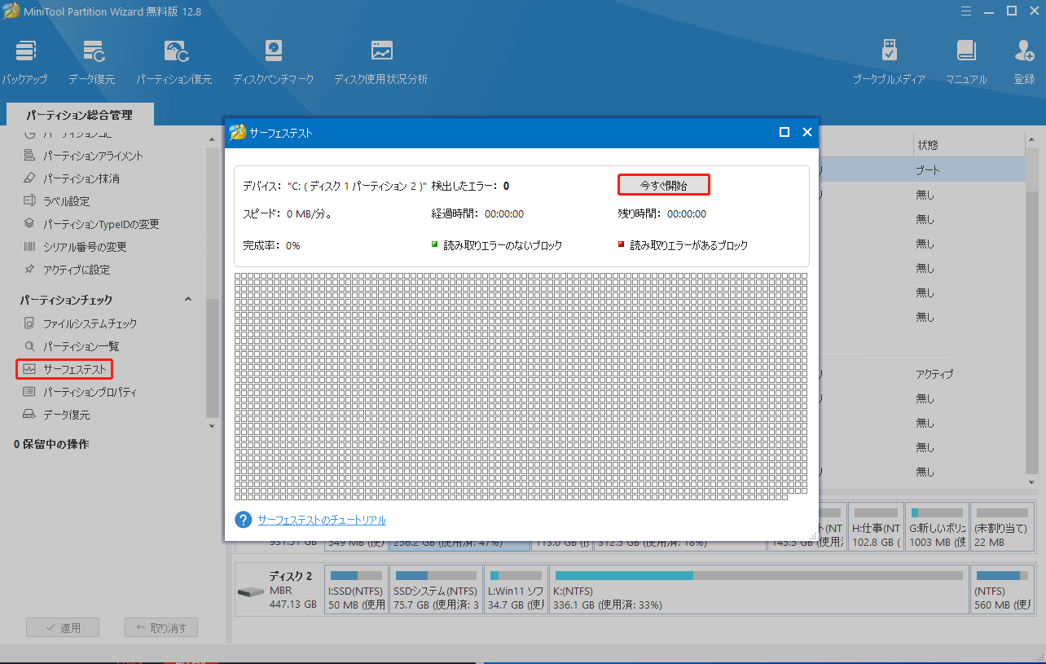Screen dimensions: 1046x664
Task: Select the 560 MB (NTFS) partition block
Action: [1003, 590]
